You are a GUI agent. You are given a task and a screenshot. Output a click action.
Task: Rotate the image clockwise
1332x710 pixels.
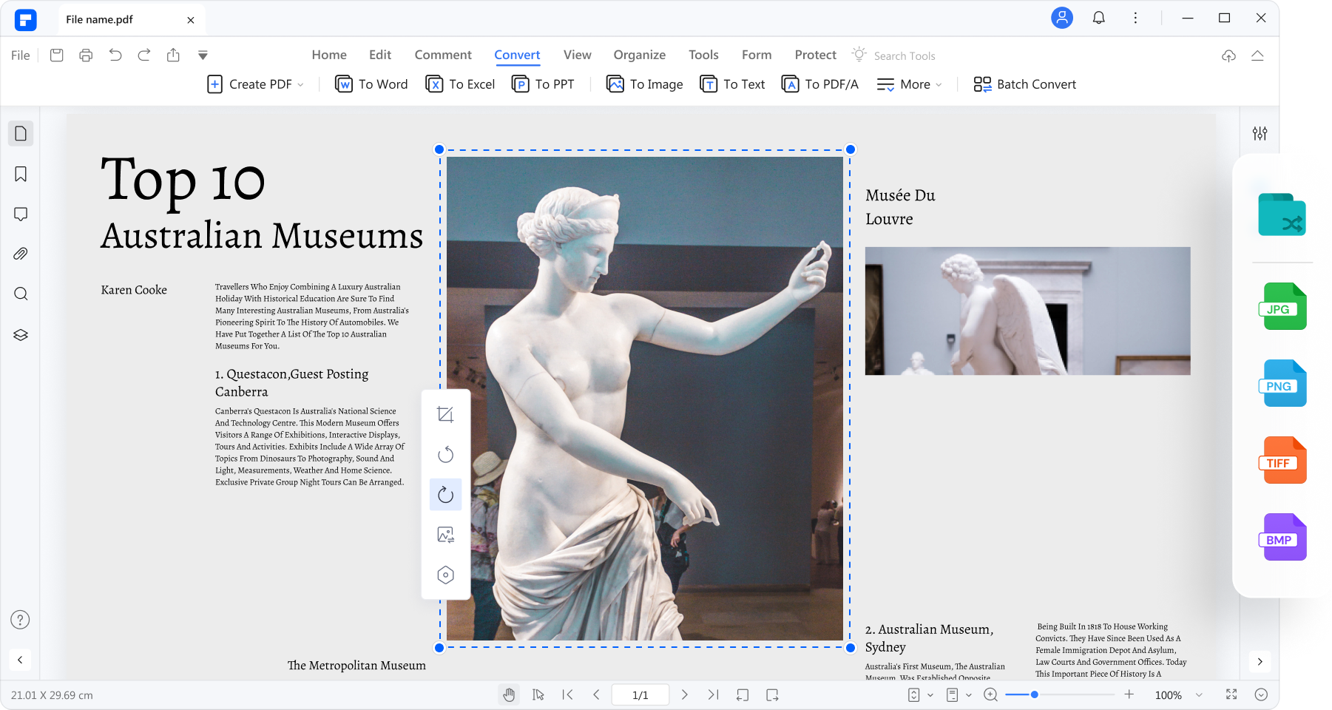445,494
